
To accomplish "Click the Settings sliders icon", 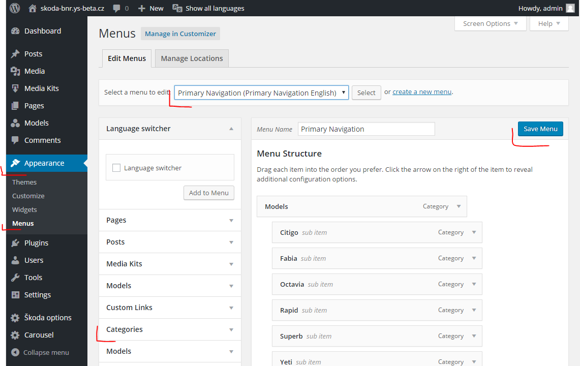I will pos(15,295).
